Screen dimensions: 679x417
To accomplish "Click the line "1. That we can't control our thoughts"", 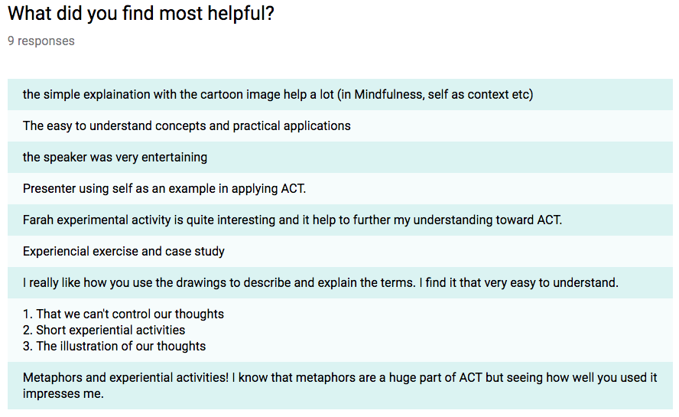I will tap(123, 314).
